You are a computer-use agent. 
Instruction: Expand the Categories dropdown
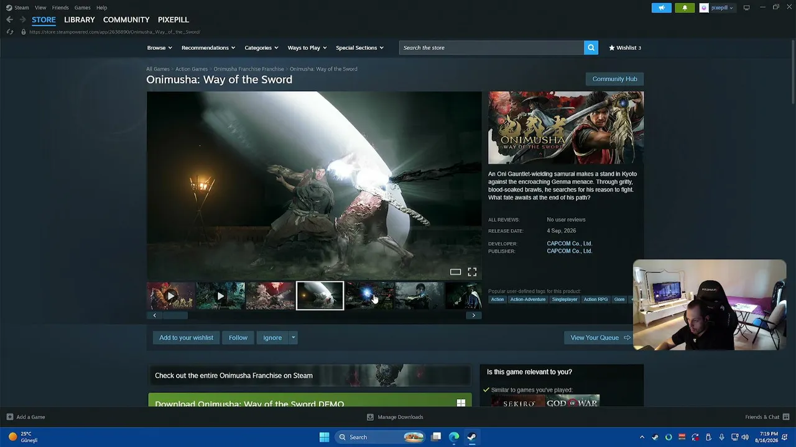[x=261, y=48]
